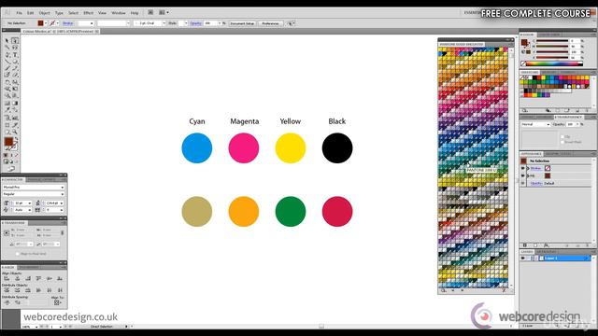Select the Line Segment tool
The height and width of the screenshot is (336, 598).
(x=7, y=62)
